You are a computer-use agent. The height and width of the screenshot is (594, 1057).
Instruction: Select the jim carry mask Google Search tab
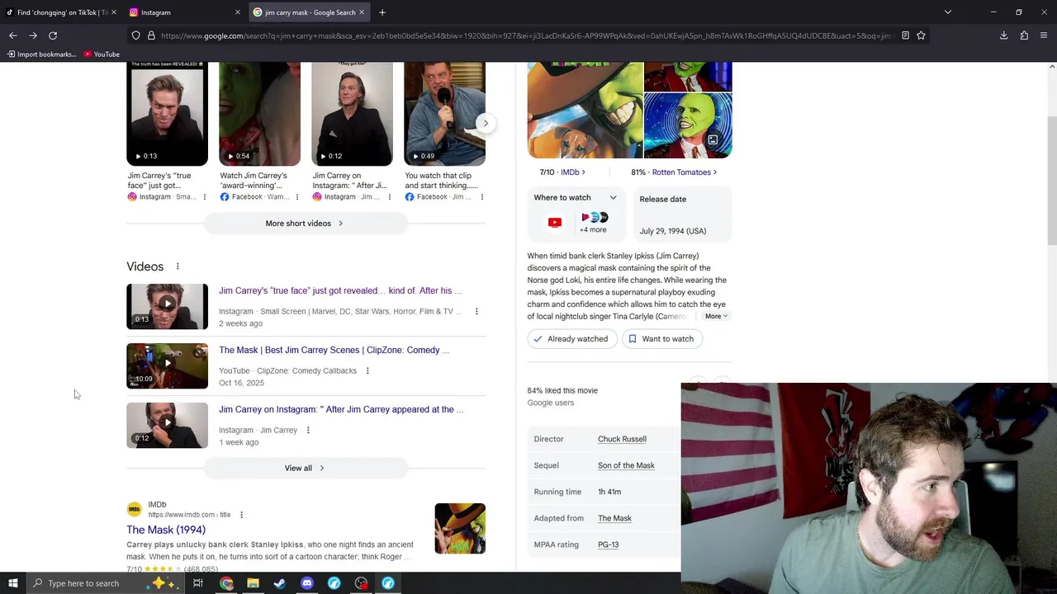tap(309, 12)
